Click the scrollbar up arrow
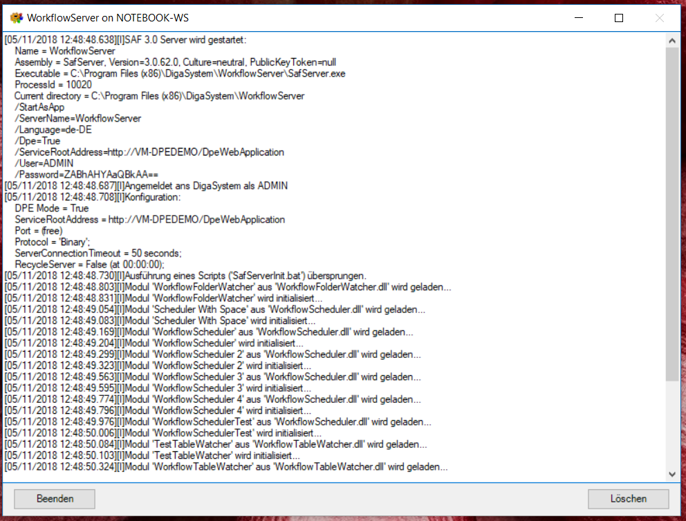686x521 pixels. pyautogui.click(x=671, y=40)
